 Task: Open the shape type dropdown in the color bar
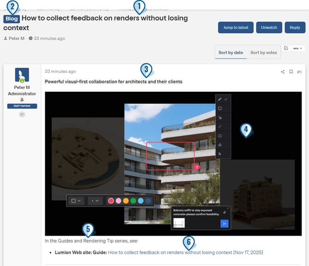click(x=76, y=201)
